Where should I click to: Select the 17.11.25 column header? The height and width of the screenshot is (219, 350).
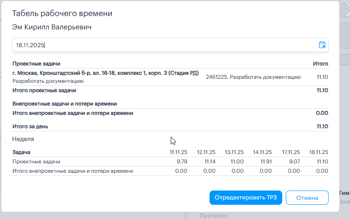[x=290, y=152]
